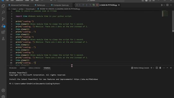Select the SIGN IN PYTHON.py active tab

click(108, 5)
